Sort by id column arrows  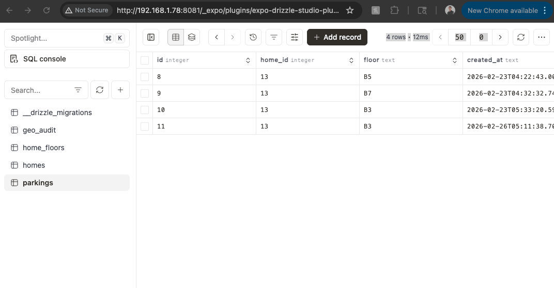[x=248, y=60]
